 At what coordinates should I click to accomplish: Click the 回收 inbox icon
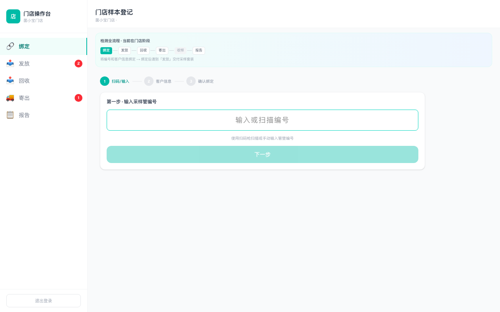[10, 81]
